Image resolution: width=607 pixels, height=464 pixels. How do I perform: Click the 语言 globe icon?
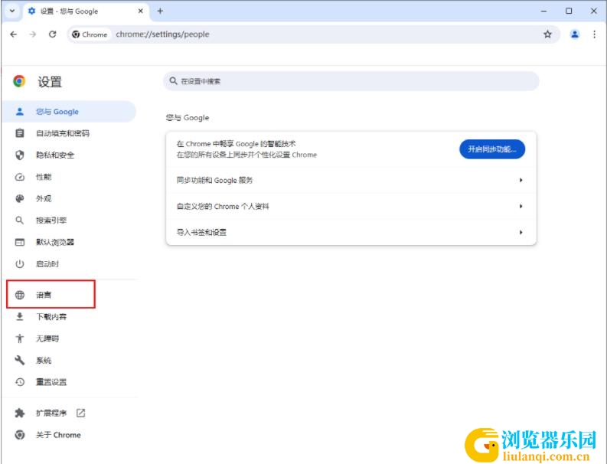pyautogui.click(x=20, y=295)
